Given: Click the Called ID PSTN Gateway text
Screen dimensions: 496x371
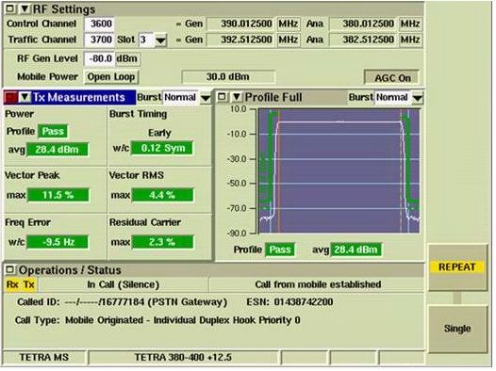Looking at the screenshot, I should [122, 302].
